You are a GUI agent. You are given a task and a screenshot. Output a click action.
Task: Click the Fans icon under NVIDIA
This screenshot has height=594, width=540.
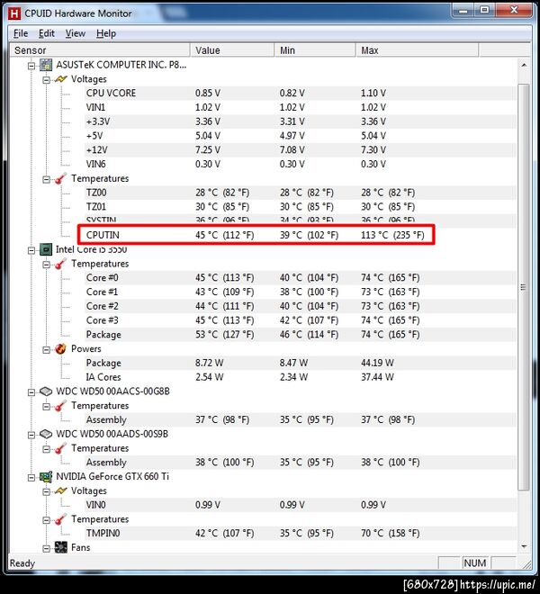[60, 547]
